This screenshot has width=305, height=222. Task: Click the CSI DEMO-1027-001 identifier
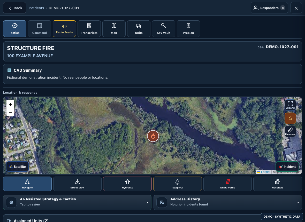point(278,47)
